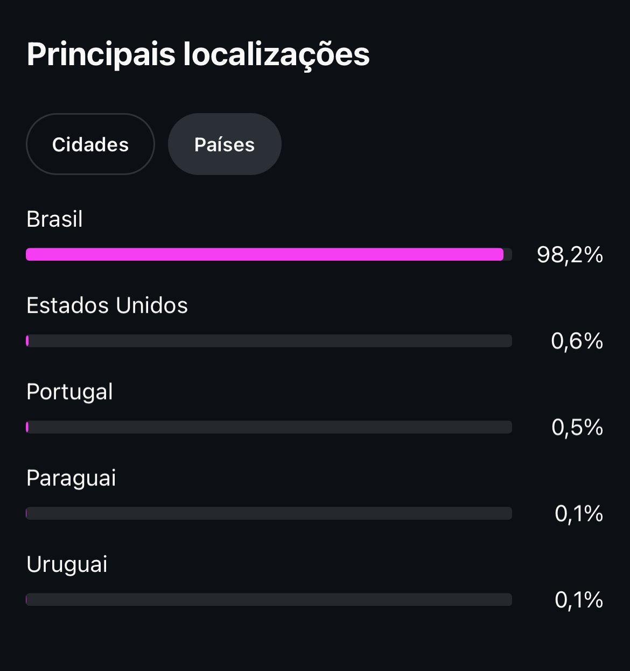Tap the Paraguai 0,1% value
Viewport: 630px width, 671px height.
pyautogui.click(x=579, y=514)
